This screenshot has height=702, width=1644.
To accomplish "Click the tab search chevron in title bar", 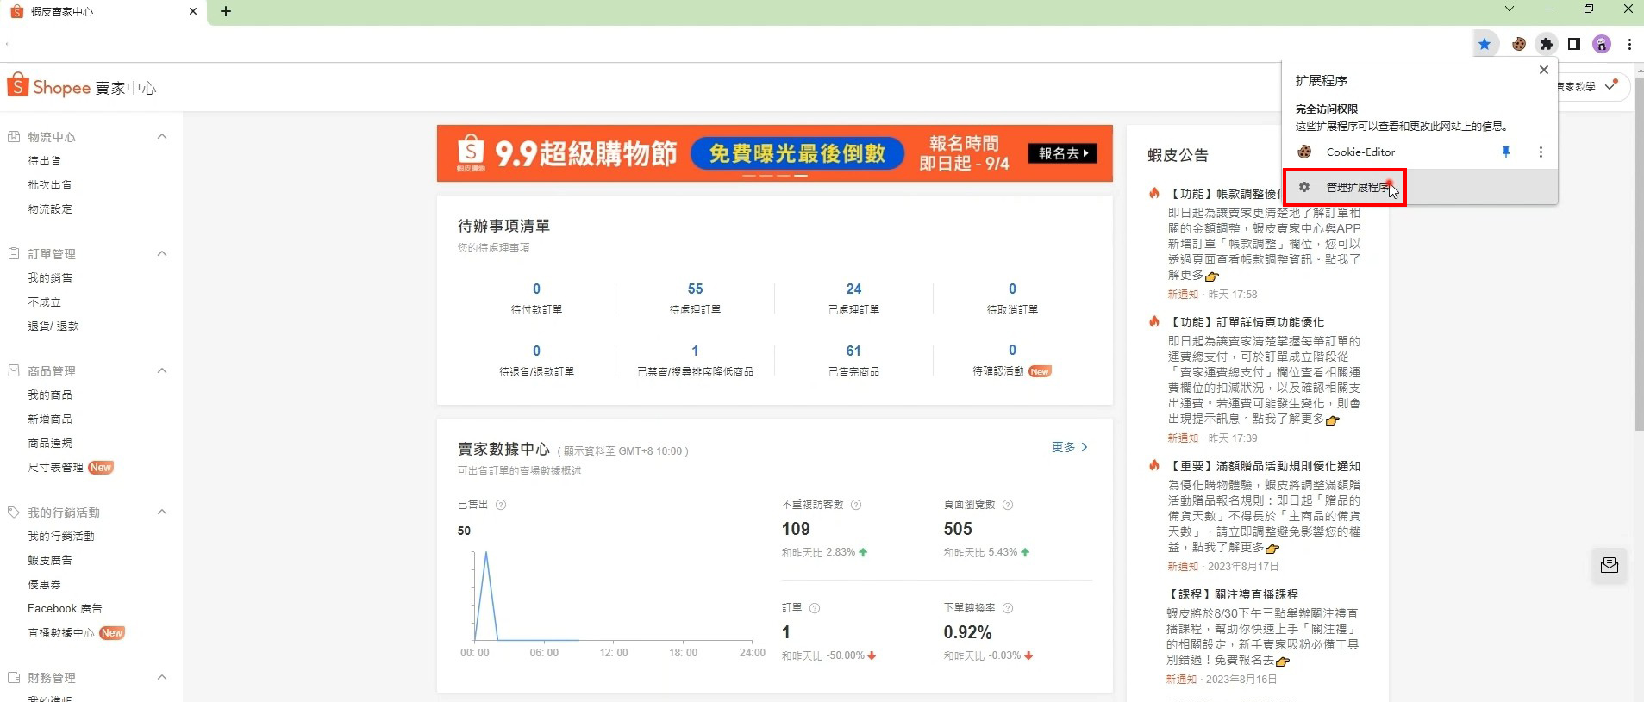I will coord(1509,9).
